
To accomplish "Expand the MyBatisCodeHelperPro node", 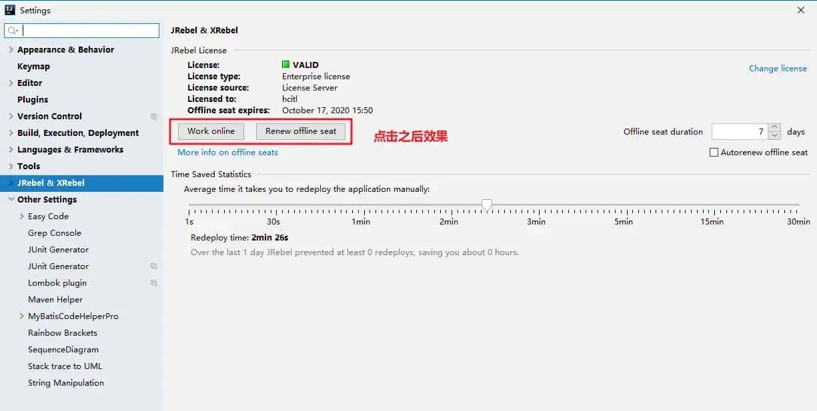I will (22, 316).
